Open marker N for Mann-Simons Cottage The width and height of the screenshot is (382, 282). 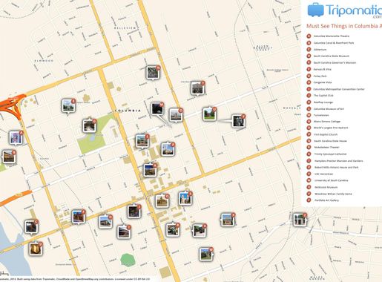(153, 73)
